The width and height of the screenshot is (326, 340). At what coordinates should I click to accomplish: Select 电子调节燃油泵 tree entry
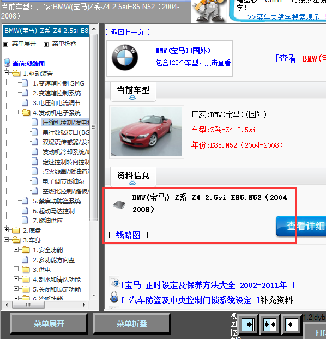63,181
